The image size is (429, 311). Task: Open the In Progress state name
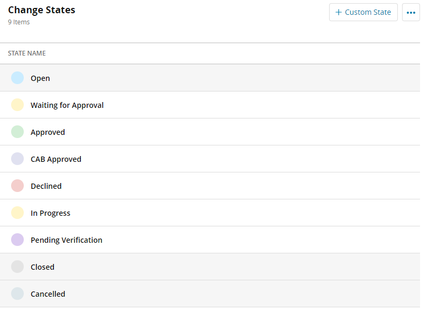click(50, 213)
